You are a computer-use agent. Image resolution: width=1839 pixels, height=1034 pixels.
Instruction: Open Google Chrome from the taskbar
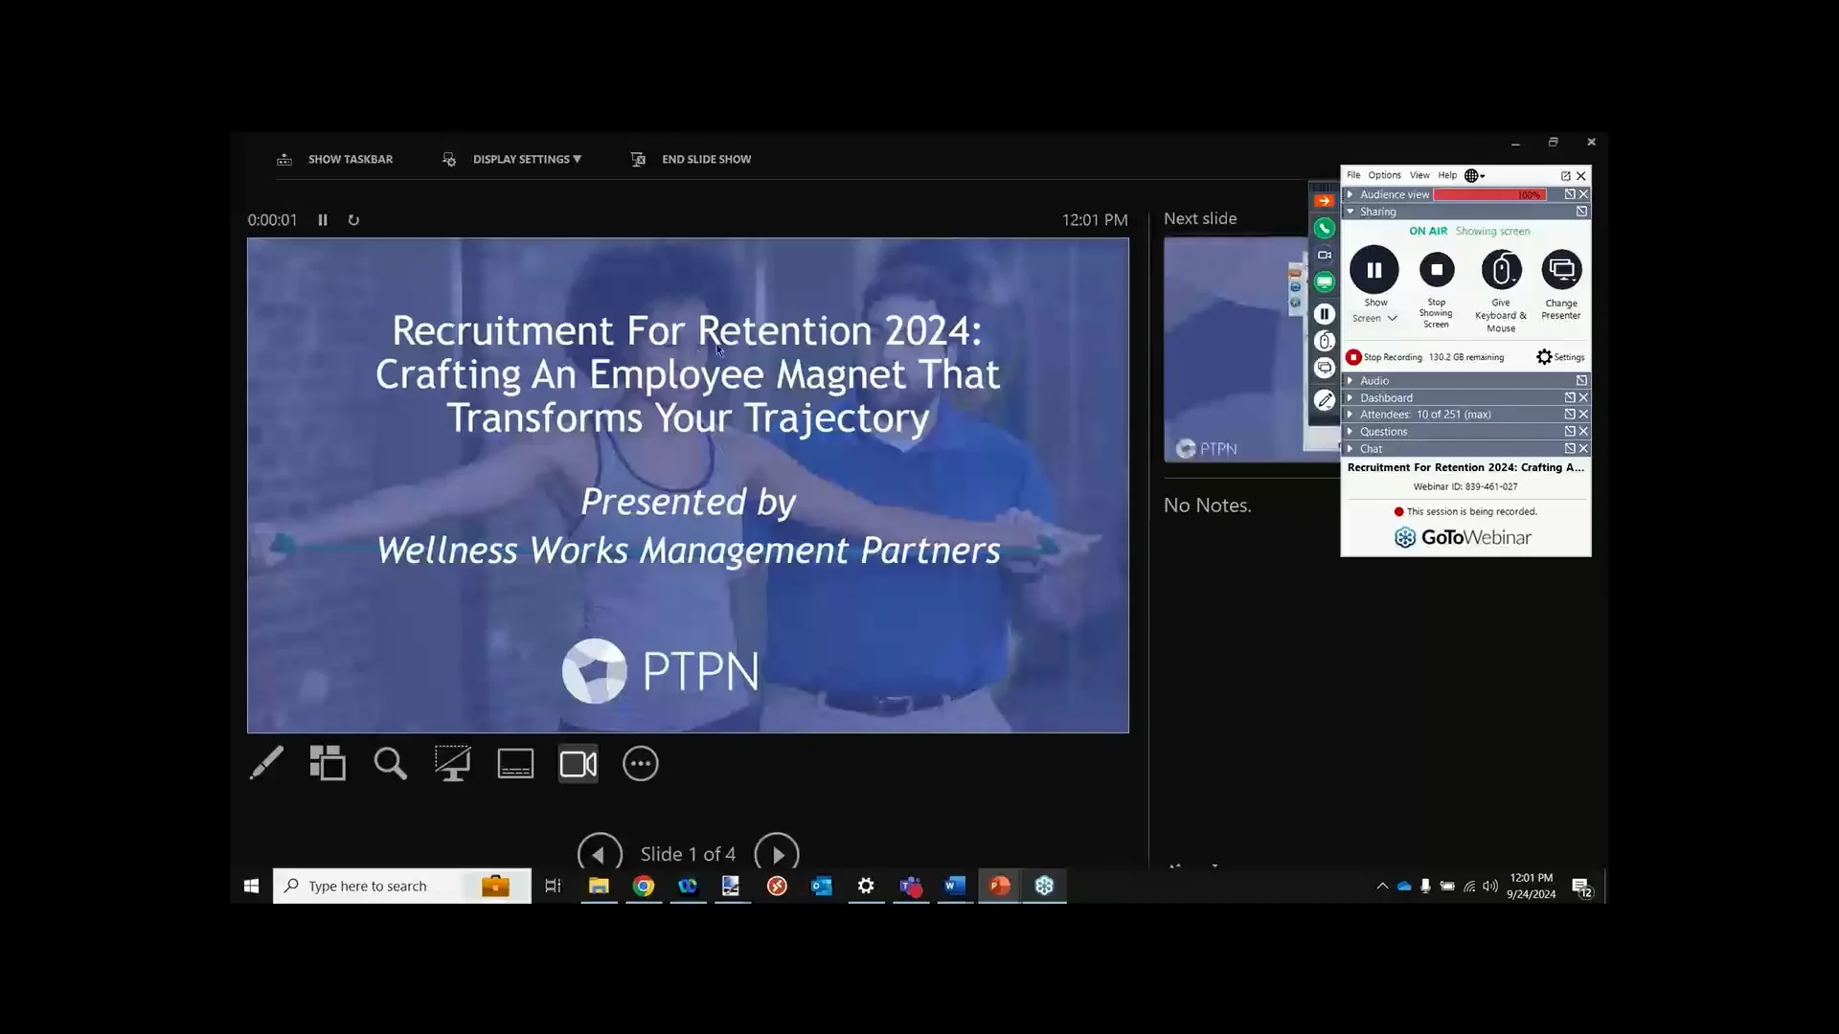coord(643,886)
